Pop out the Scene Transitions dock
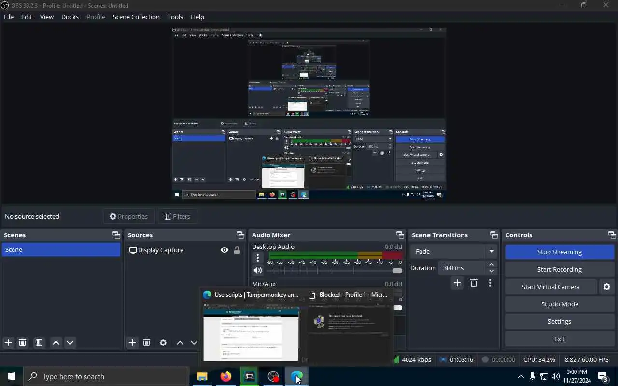The image size is (618, 386). click(493, 235)
